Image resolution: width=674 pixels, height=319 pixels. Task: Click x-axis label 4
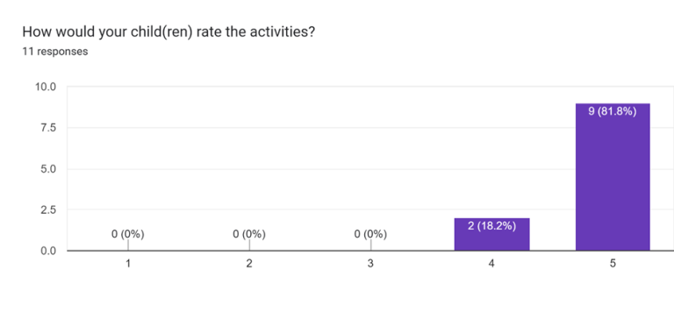point(491,264)
